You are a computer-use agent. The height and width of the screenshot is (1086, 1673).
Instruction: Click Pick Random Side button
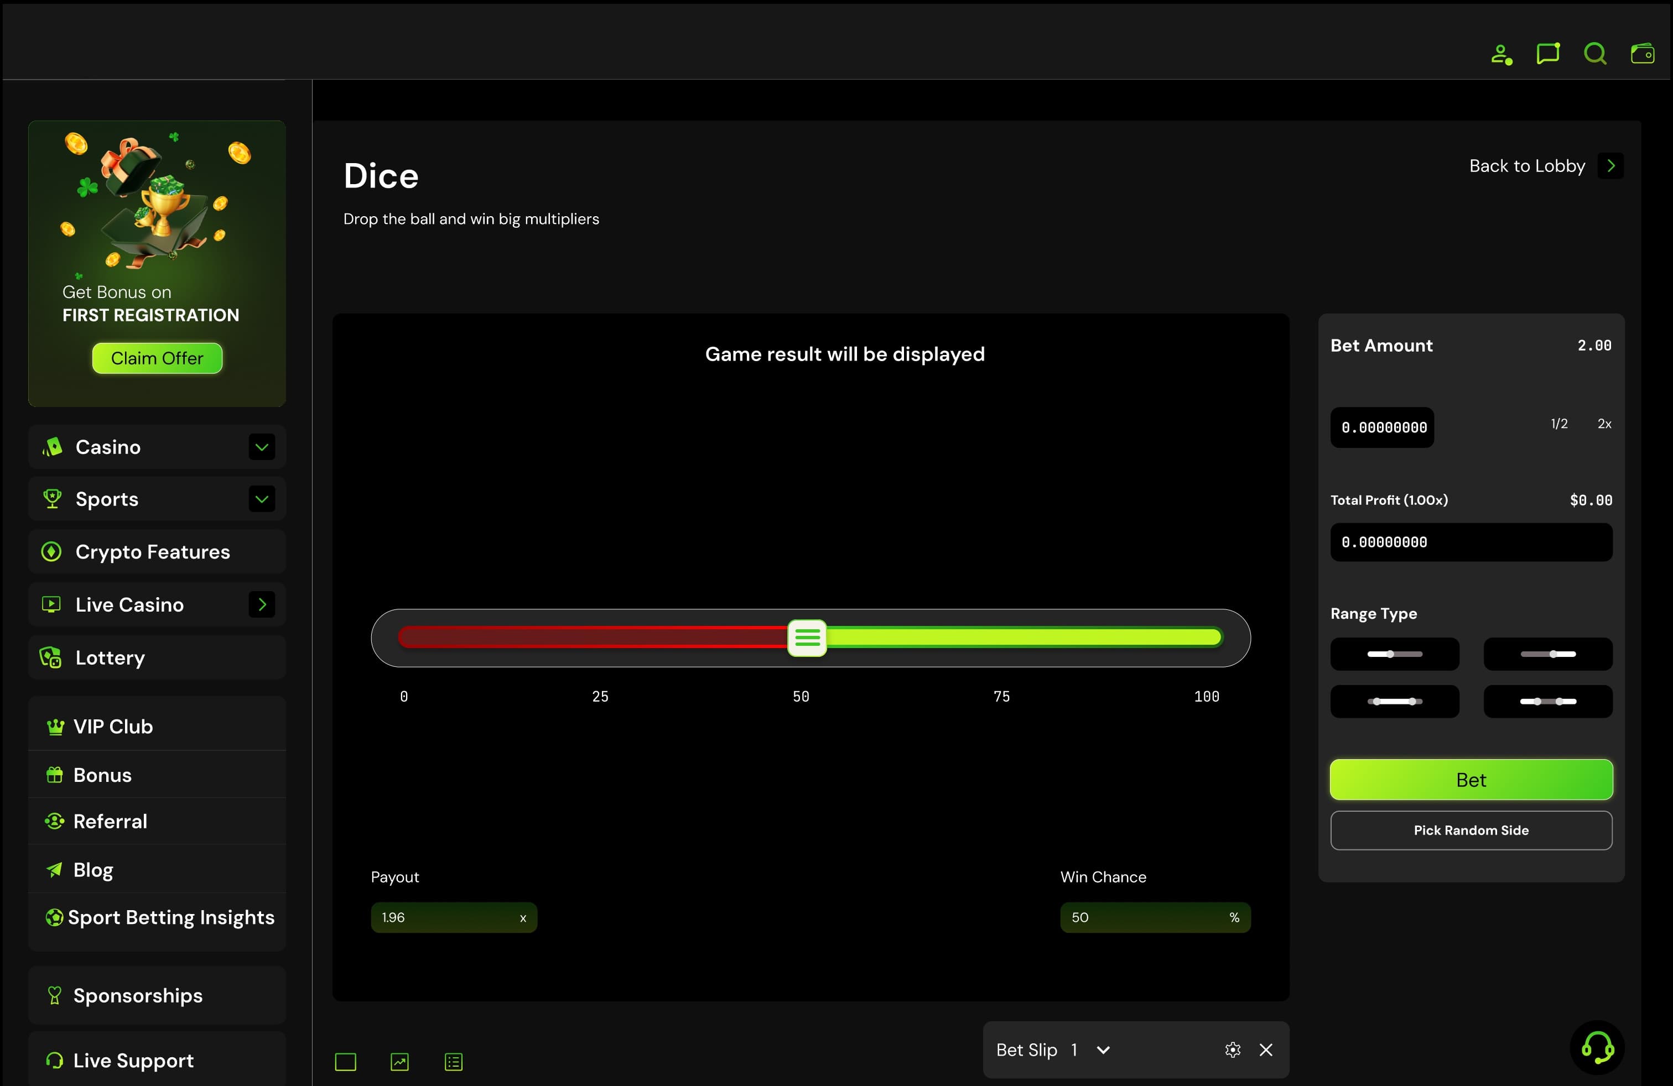tap(1471, 829)
